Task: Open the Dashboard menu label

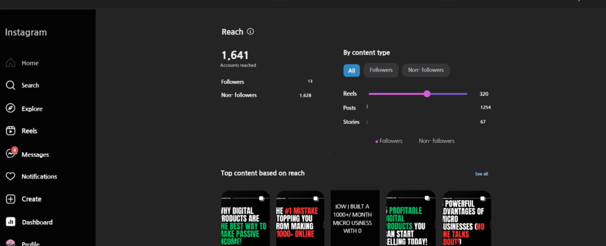Action: coord(37,222)
